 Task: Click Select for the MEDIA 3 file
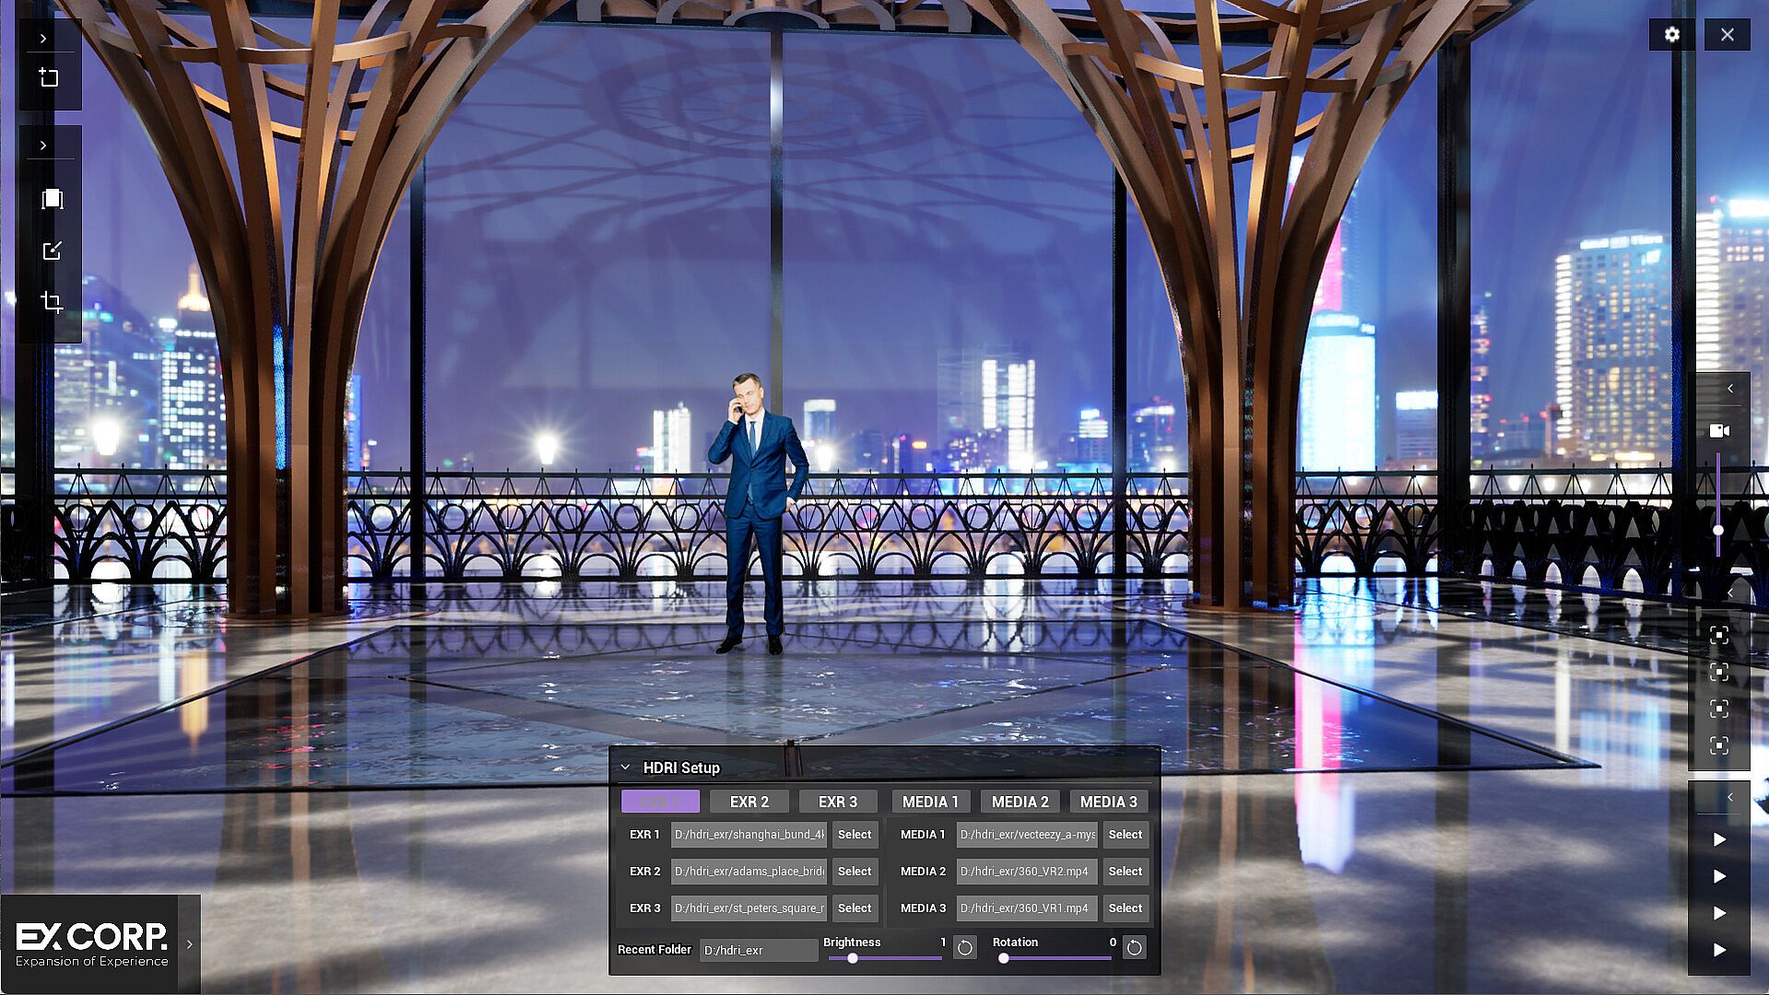1126,908
